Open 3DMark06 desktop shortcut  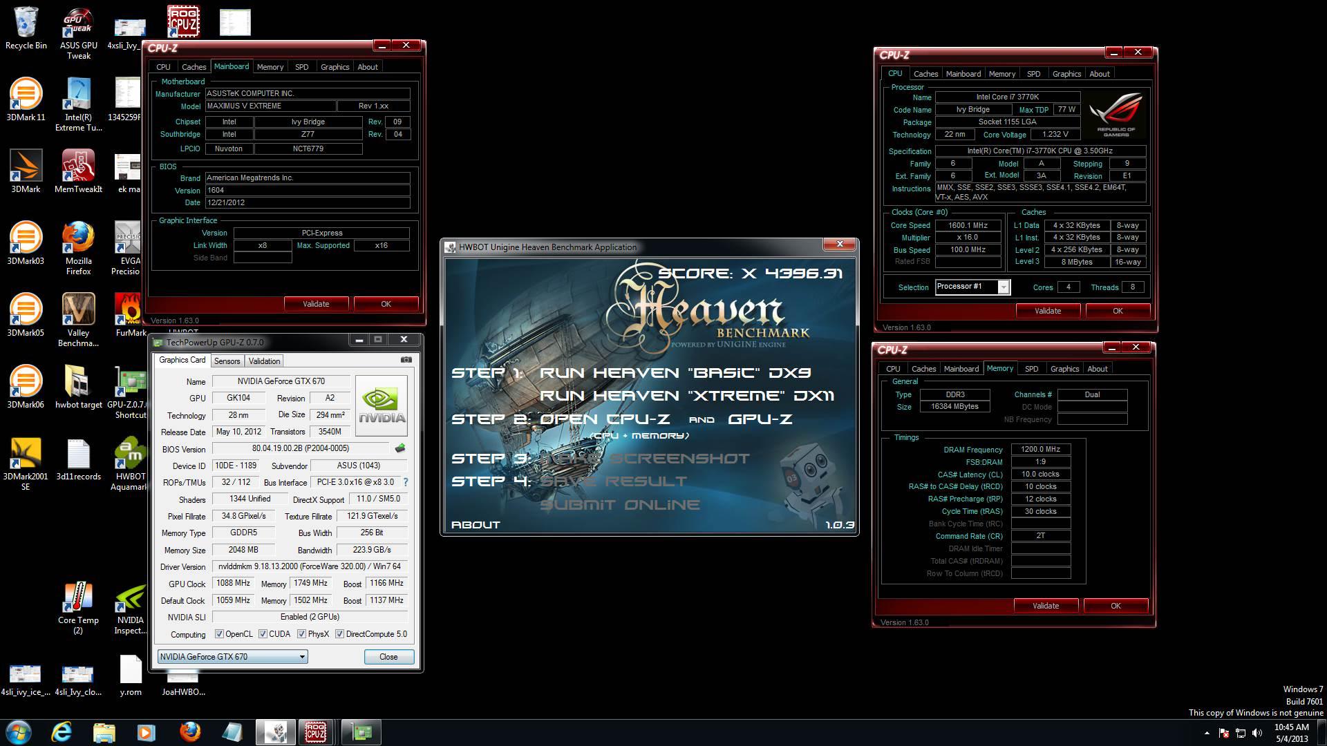tap(26, 387)
